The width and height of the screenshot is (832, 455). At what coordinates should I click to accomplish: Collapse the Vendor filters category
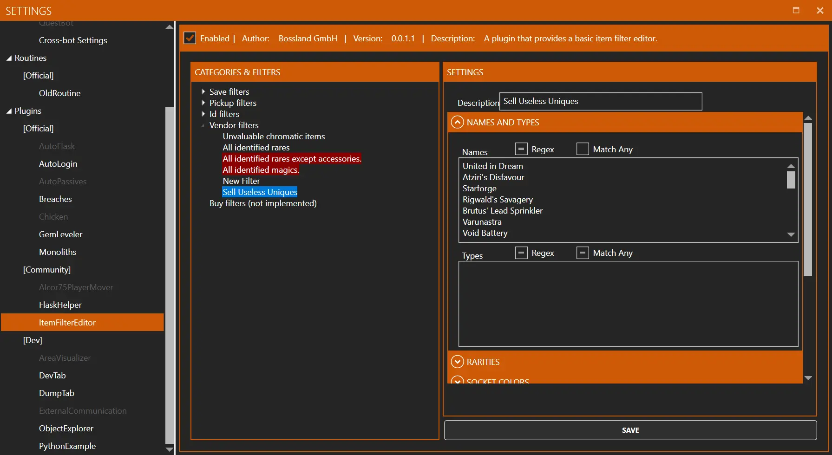(x=203, y=125)
